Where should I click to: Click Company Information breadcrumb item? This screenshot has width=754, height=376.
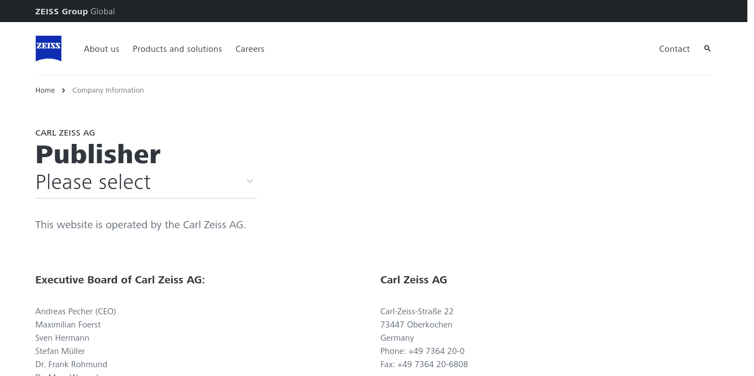(108, 90)
